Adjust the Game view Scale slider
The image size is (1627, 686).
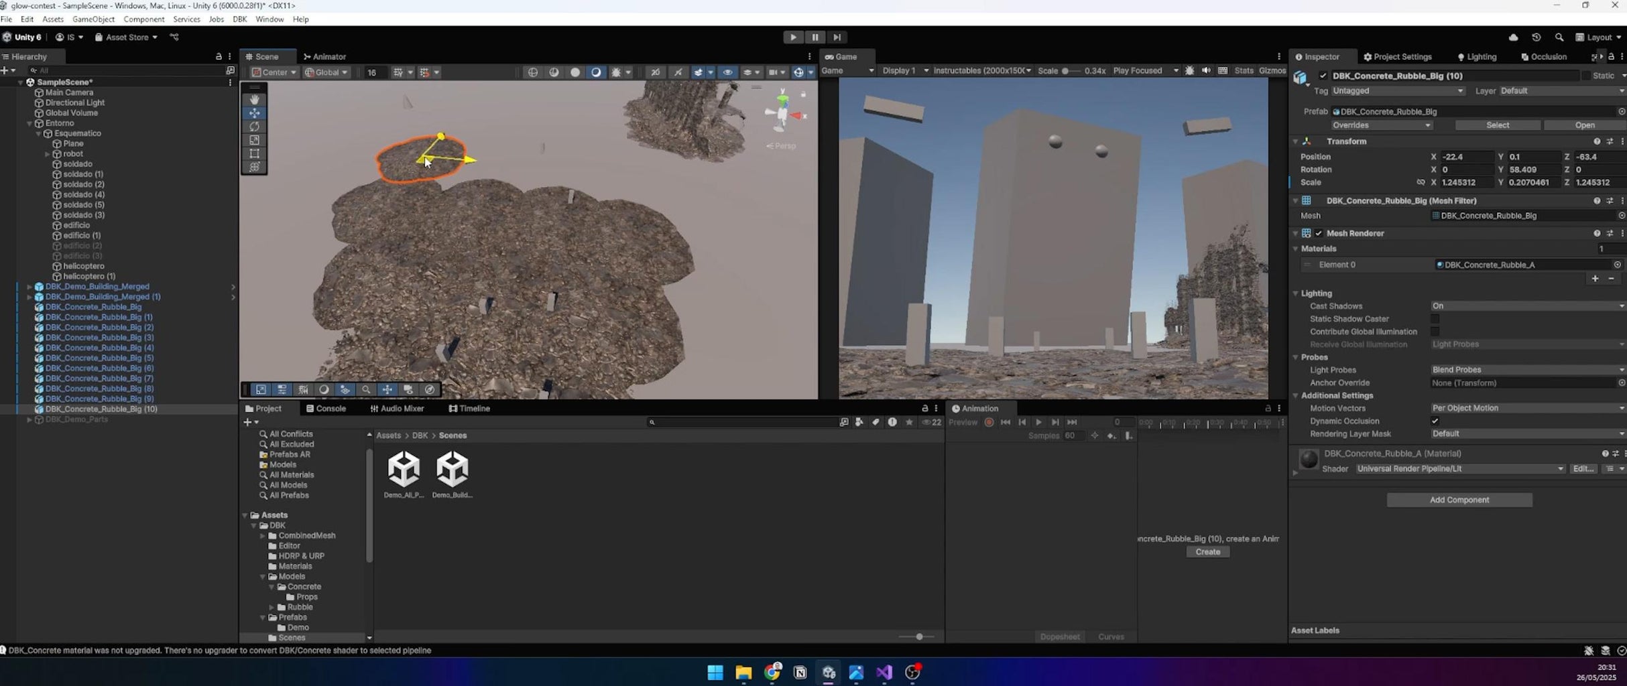[x=1071, y=70]
